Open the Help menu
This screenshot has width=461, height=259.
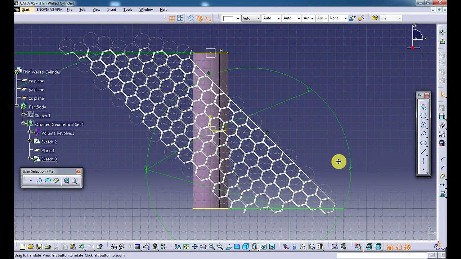click(x=164, y=10)
